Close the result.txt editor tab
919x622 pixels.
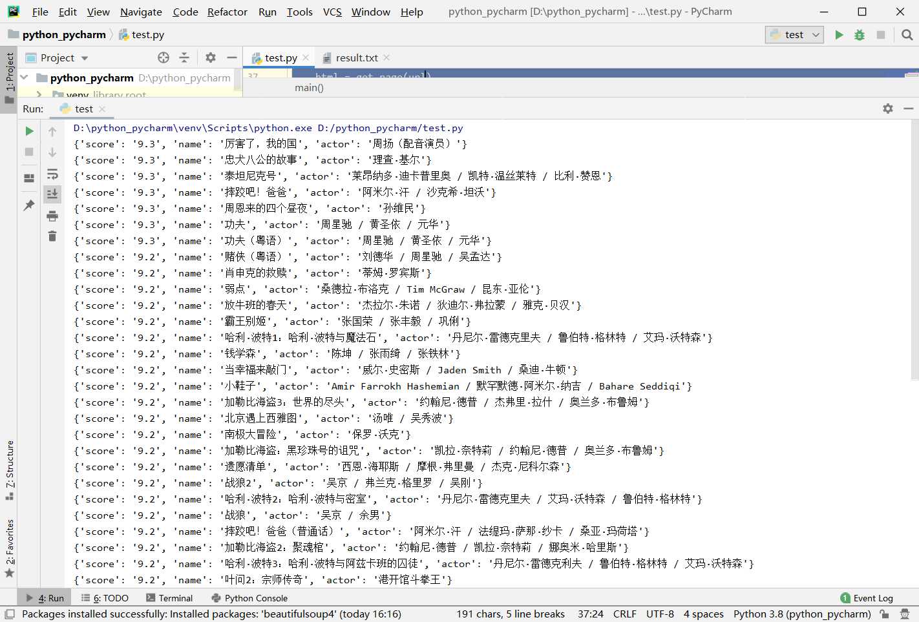click(x=386, y=57)
